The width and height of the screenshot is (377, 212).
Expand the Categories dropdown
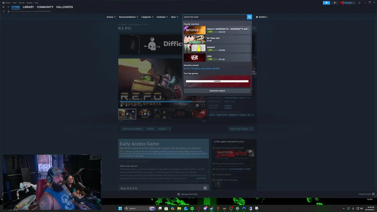pyautogui.click(x=147, y=17)
